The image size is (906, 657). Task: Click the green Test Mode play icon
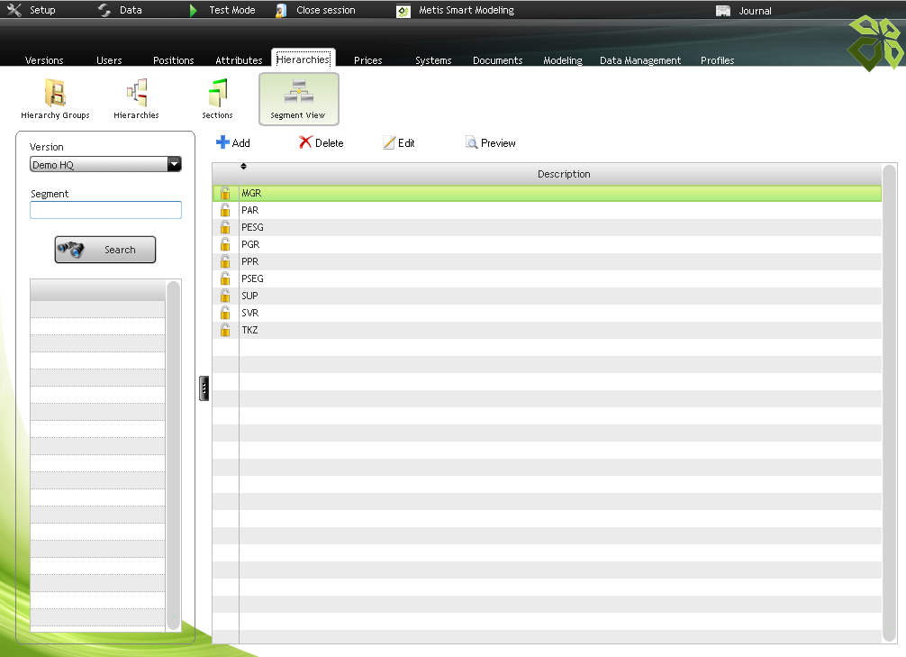(194, 11)
